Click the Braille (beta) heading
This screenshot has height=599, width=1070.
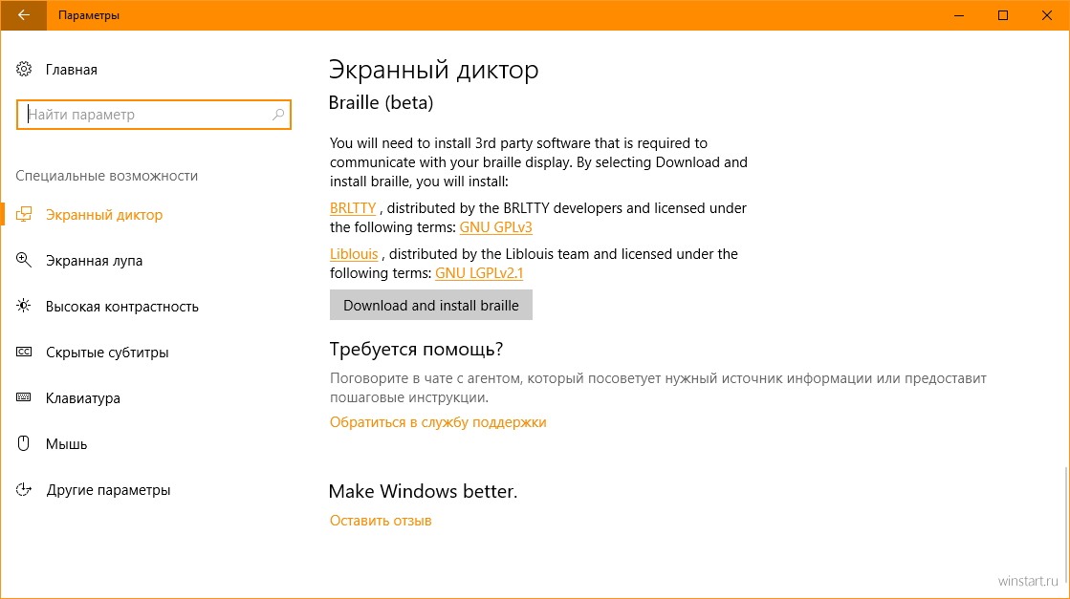pos(381,102)
